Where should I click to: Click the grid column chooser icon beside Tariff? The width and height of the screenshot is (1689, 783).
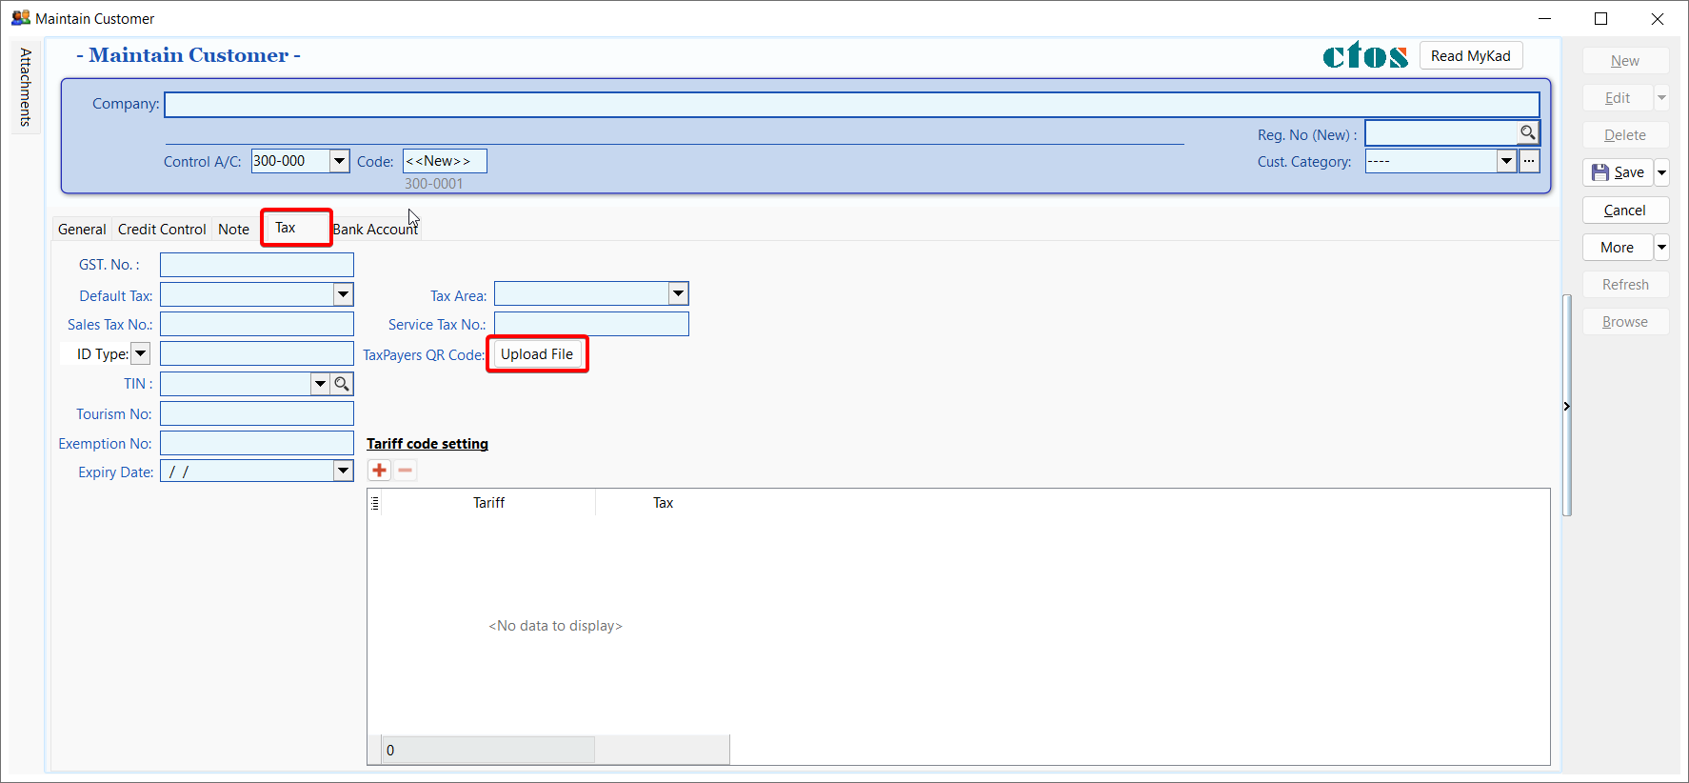[x=375, y=503]
